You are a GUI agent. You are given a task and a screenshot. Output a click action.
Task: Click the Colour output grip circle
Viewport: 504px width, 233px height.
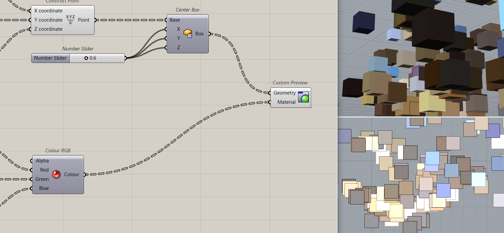84,175
